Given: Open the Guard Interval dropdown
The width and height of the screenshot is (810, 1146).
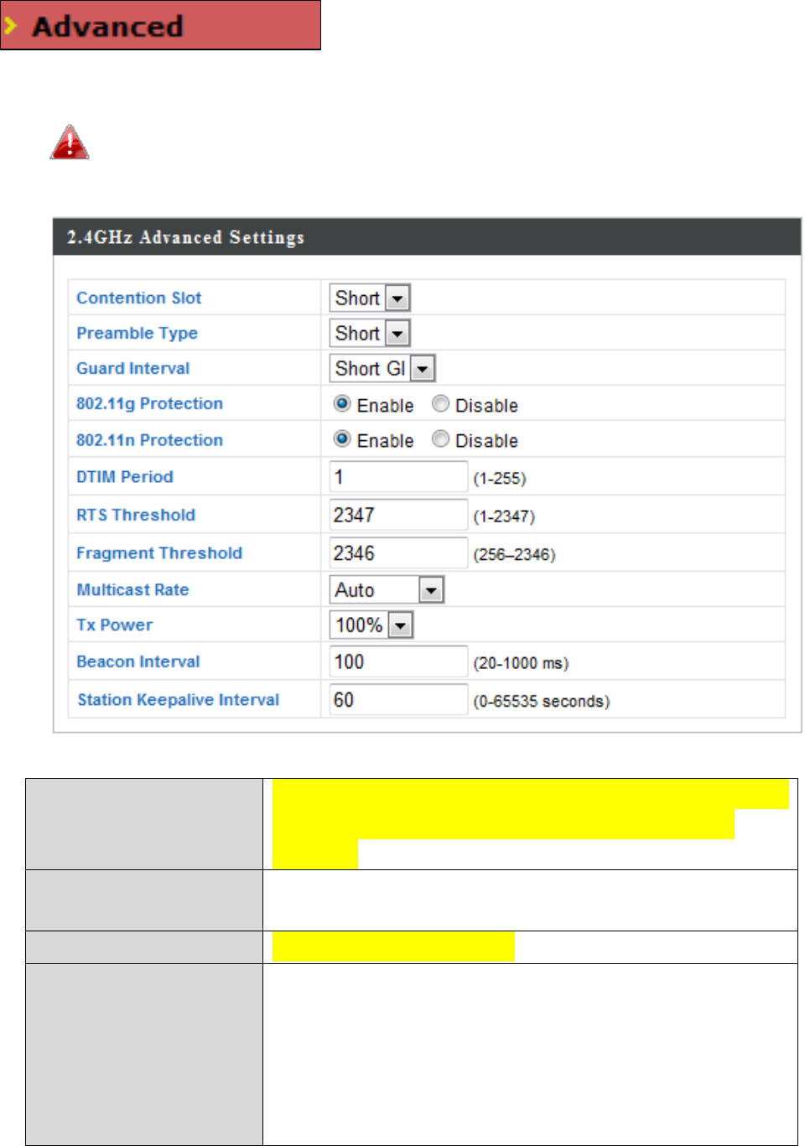Looking at the screenshot, I should point(382,368).
